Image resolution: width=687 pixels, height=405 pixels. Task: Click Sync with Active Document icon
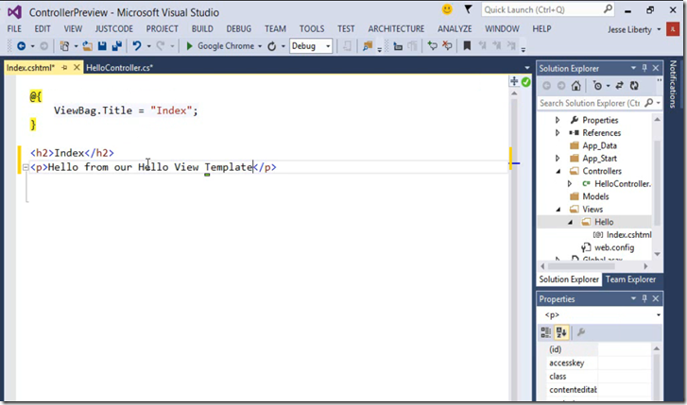click(619, 86)
